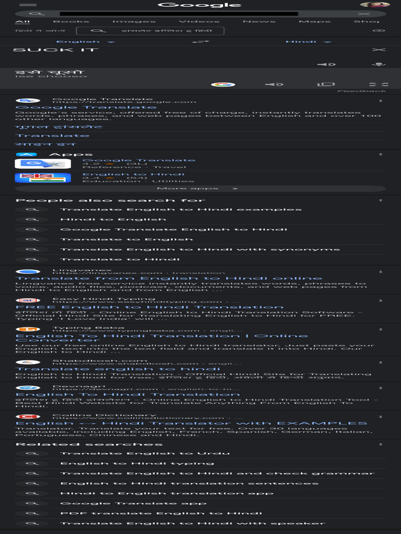Click the Google Translate app icon
401x534 pixels.
43,163
